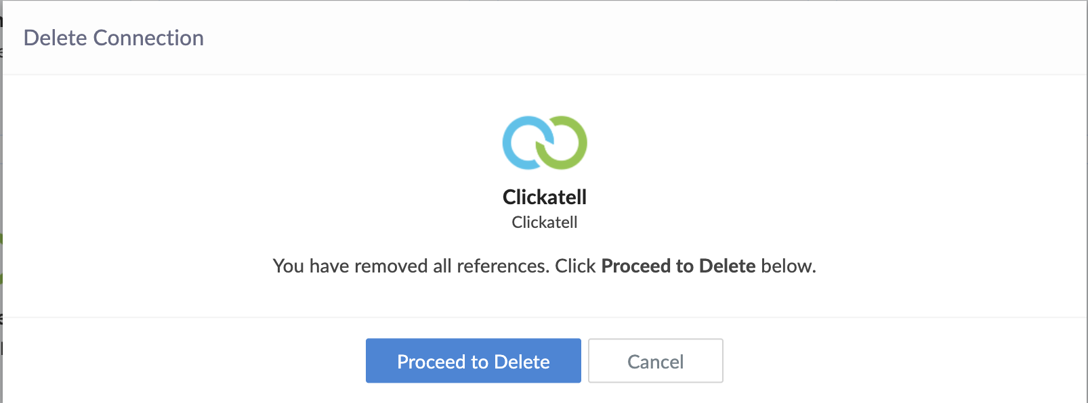Click the empty footer area right of Cancel
The height and width of the screenshot is (403, 1088).
click(x=901, y=361)
